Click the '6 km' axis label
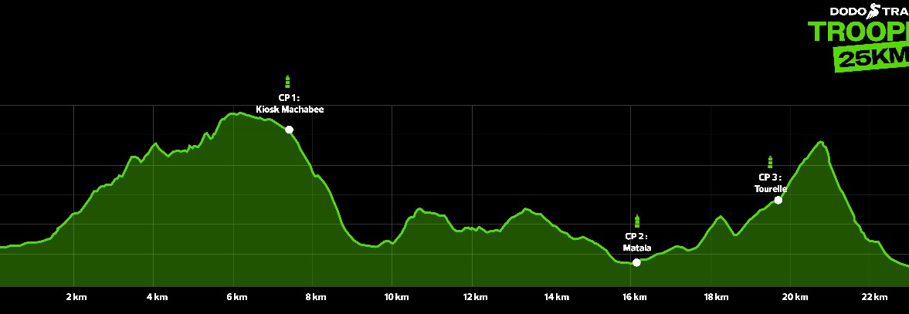 236,297
